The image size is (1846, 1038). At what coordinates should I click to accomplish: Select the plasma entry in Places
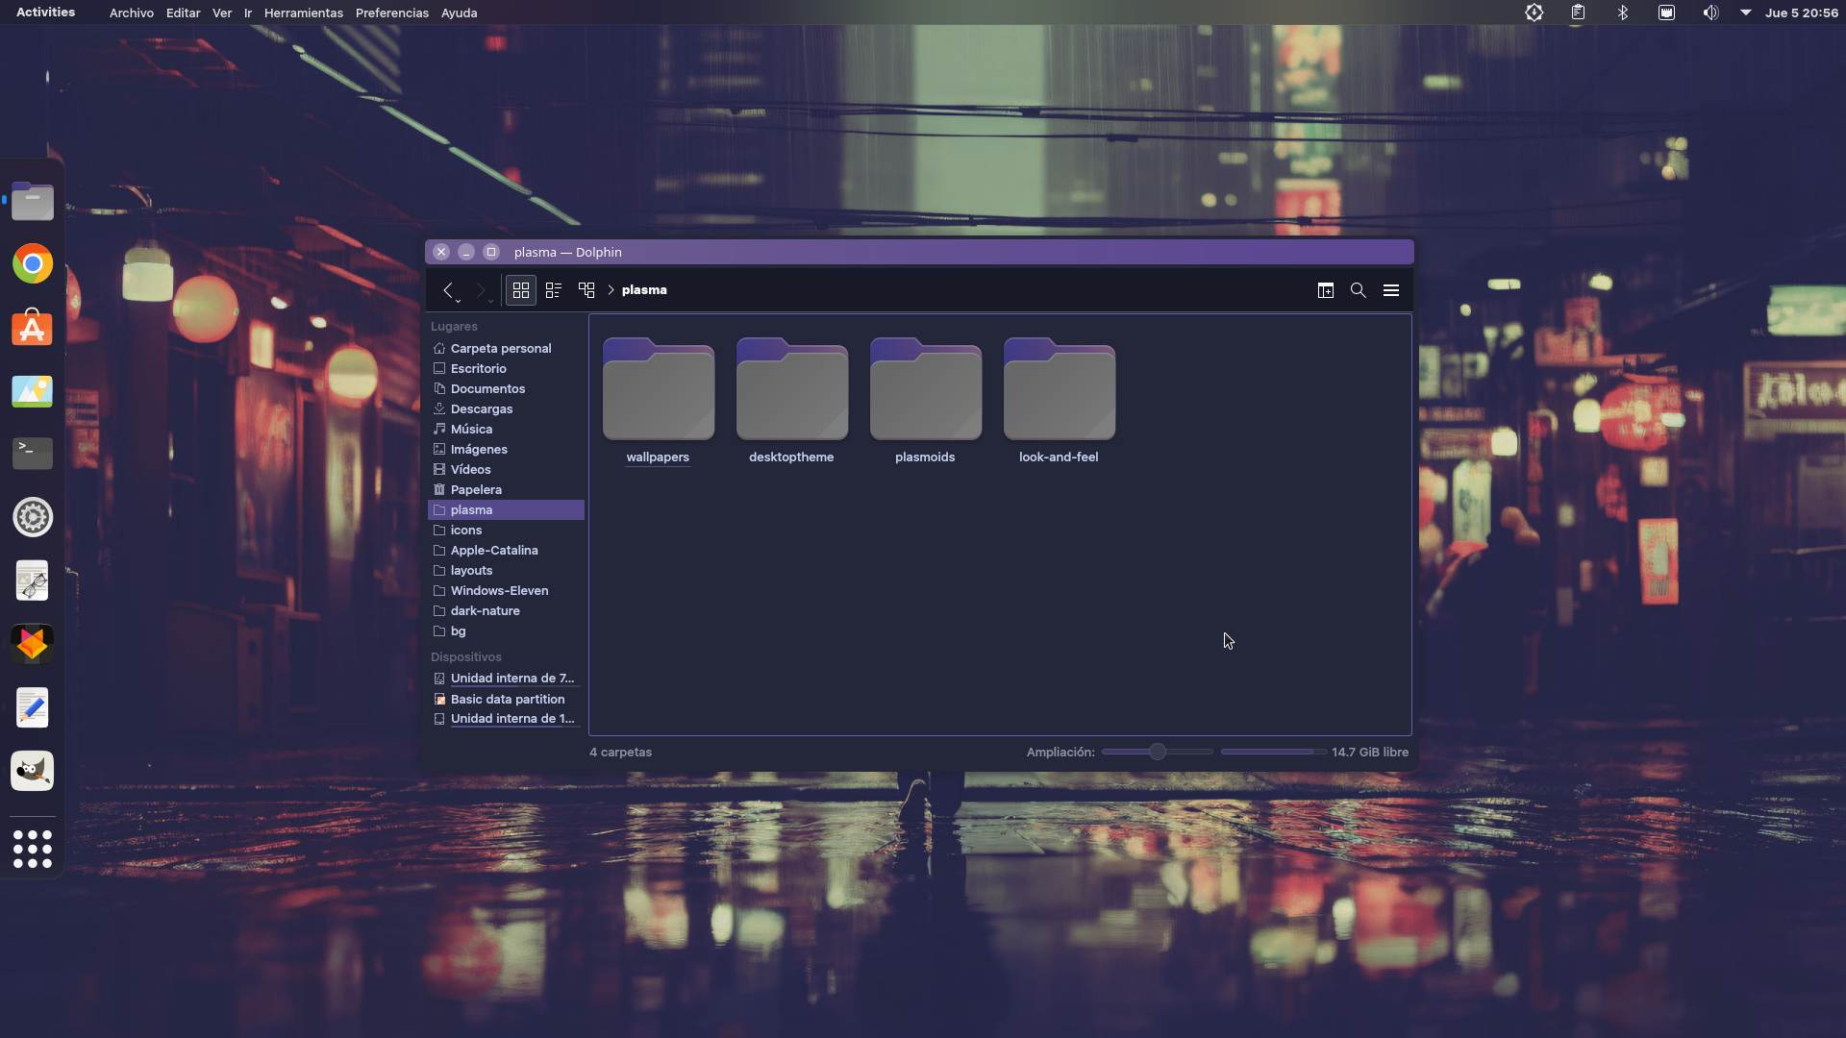click(x=506, y=510)
